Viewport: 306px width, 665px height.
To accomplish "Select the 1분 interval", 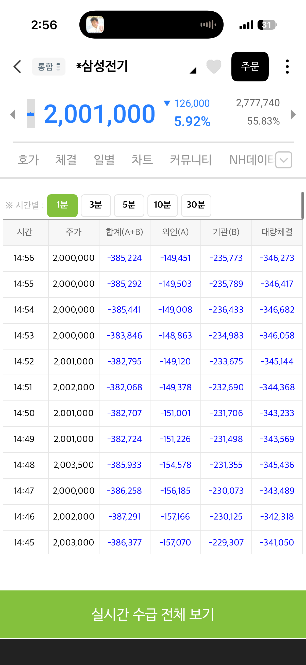I will point(62,205).
